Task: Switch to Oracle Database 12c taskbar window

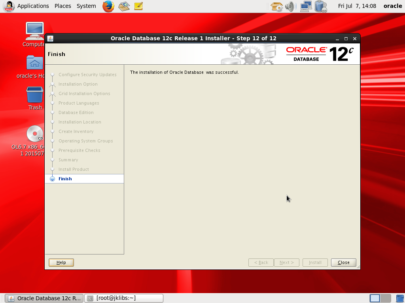Action: (x=44, y=298)
